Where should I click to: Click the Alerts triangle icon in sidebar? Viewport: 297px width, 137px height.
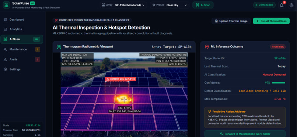[5, 59]
